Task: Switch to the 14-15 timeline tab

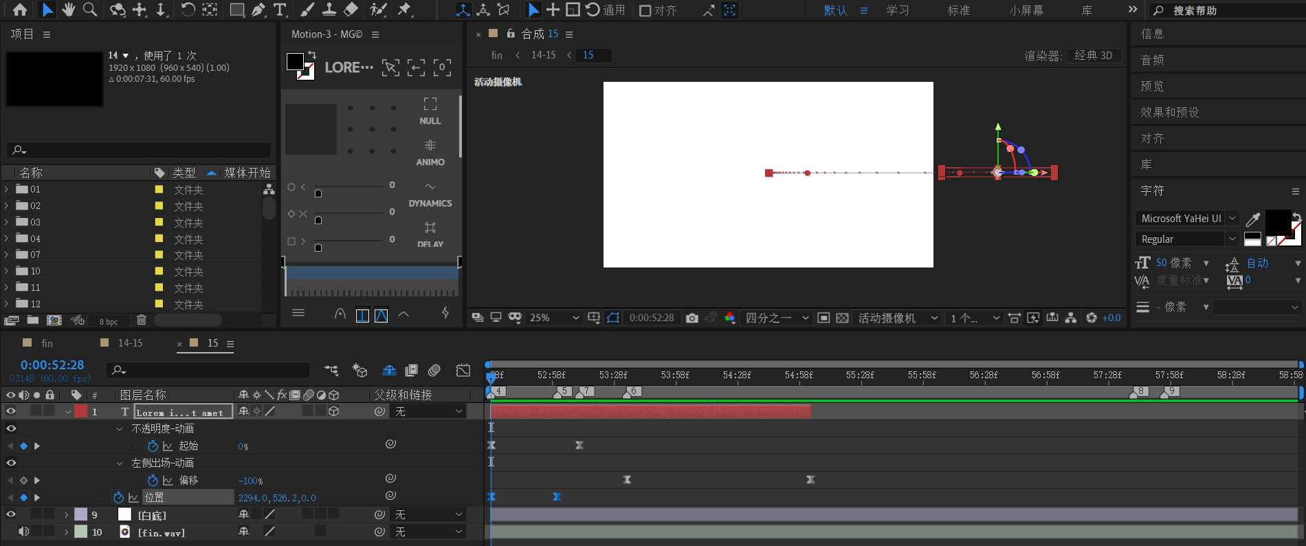Action: [x=130, y=343]
